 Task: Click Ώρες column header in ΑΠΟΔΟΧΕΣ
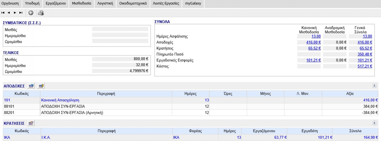click(228, 94)
